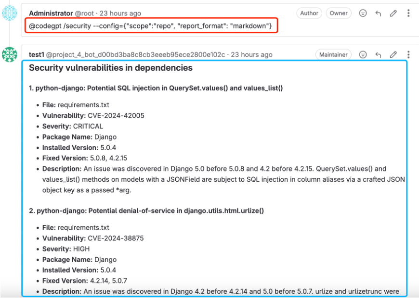
Task: Click the @project_4_bot username handle
Action: pyautogui.click(x=135, y=55)
